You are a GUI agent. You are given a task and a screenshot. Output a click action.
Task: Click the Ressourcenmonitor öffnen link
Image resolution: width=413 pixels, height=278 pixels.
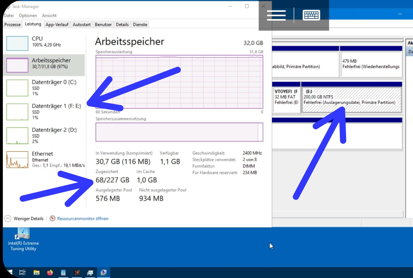tap(83, 218)
